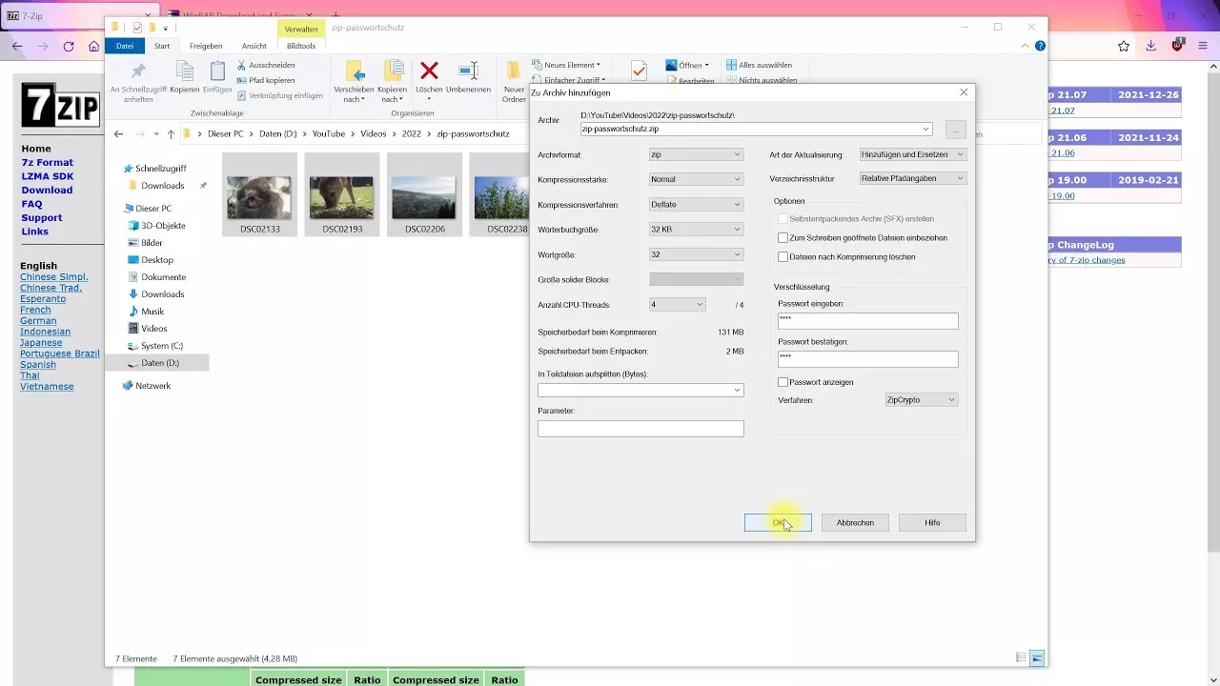The height and width of the screenshot is (686, 1220).
Task: Select the DSC02133 image thumbnail
Action: (259, 197)
